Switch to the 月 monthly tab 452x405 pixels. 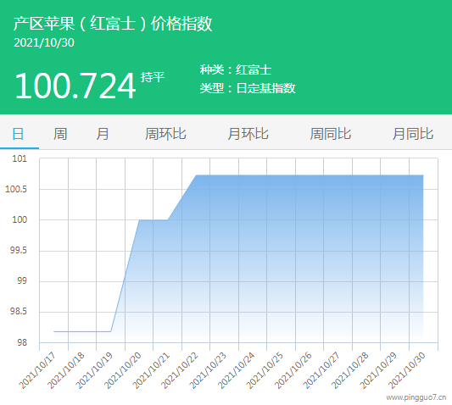103,134
